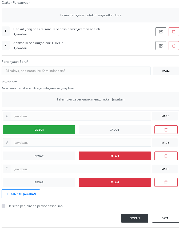Screen dimensions: 183x229
Task: Toggle answer A Benar button
Action: tap(39, 130)
